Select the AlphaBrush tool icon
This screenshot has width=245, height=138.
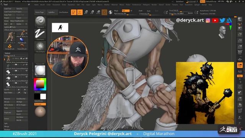click(x=22, y=41)
